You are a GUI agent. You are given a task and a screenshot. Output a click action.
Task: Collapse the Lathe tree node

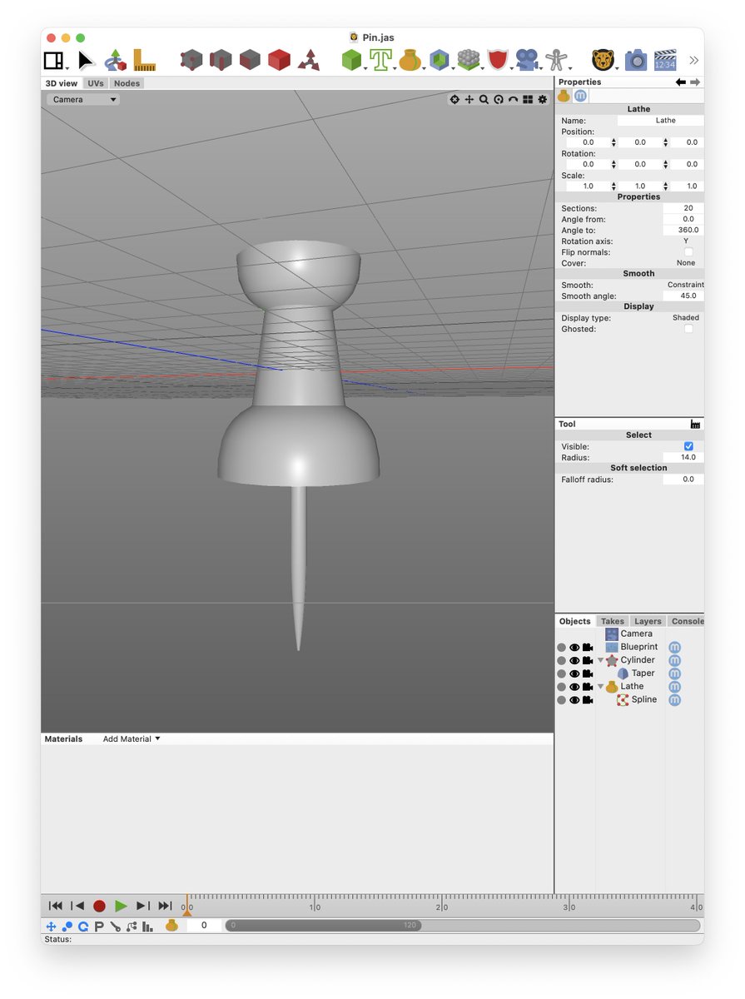click(x=601, y=687)
